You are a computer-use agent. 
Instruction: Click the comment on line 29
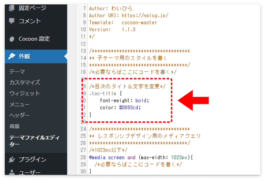pyautogui.click(x=138, y=164)
